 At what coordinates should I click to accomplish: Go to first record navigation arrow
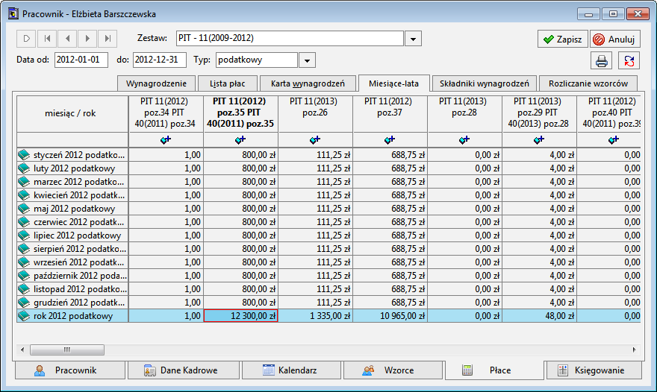pos(47,39)
